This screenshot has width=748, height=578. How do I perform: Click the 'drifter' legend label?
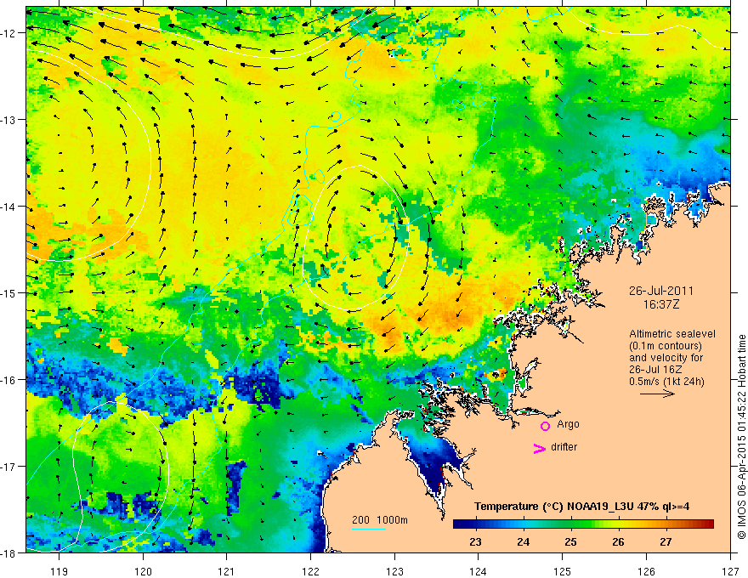564,447
